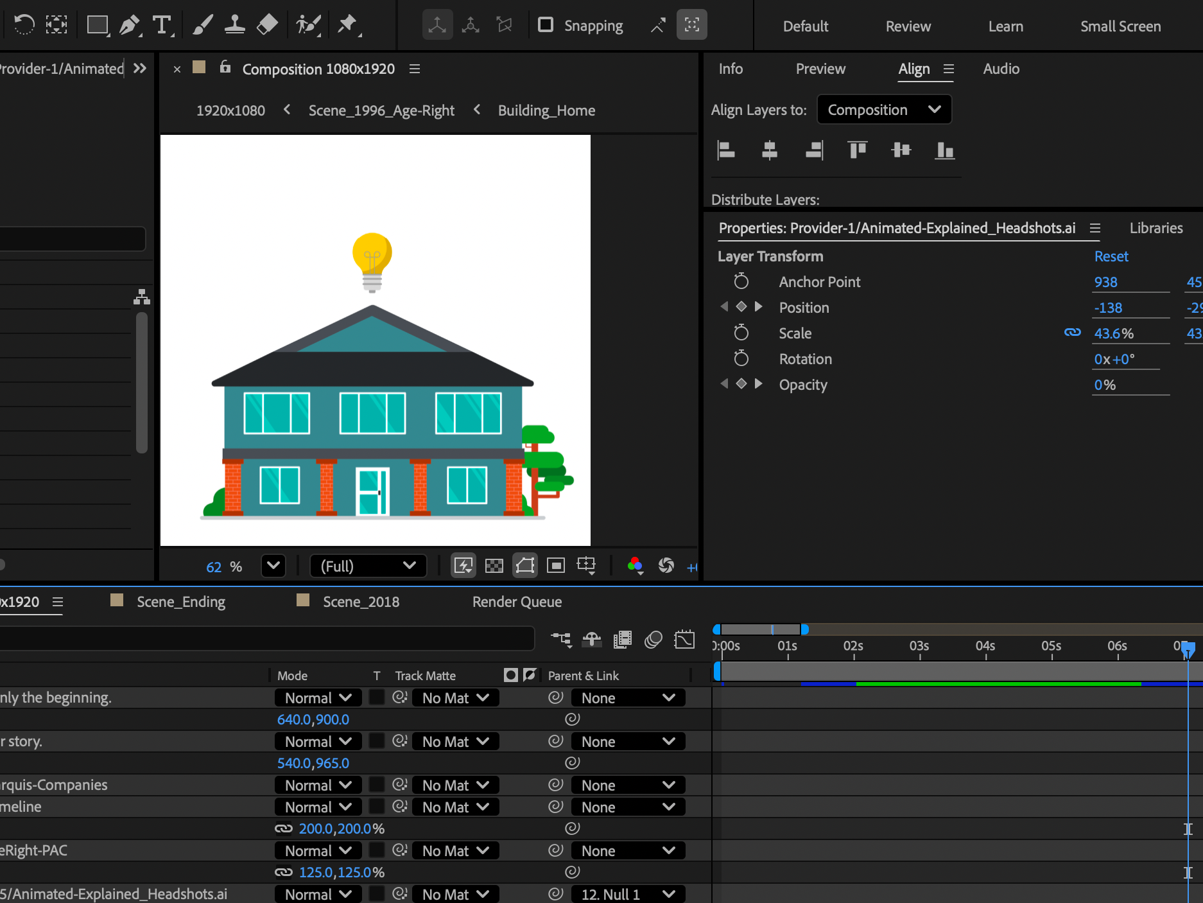Expand hidden project panel tabs chevron
This screenshot has height=903, width=1203.
pyautogui.click(x=140, y=69)
